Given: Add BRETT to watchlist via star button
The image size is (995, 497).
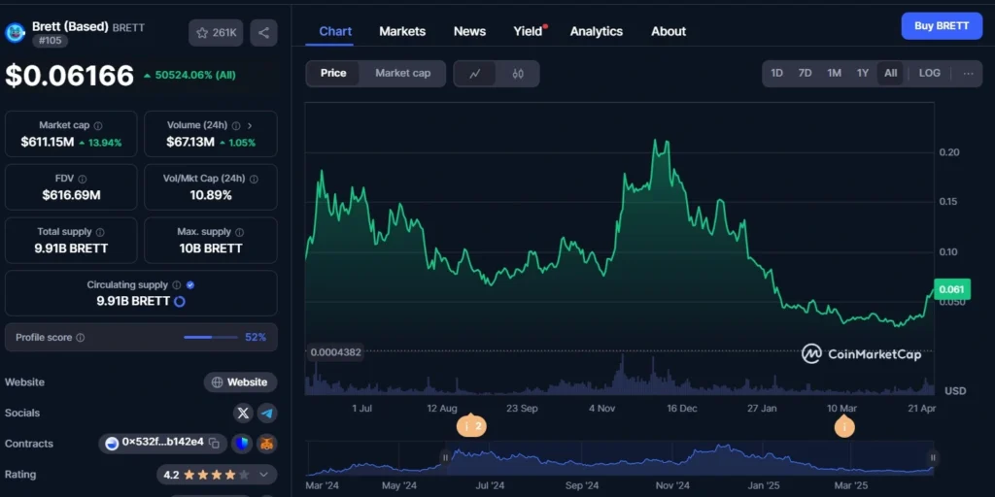Looking at the screenshot, I should coord(216,33).
